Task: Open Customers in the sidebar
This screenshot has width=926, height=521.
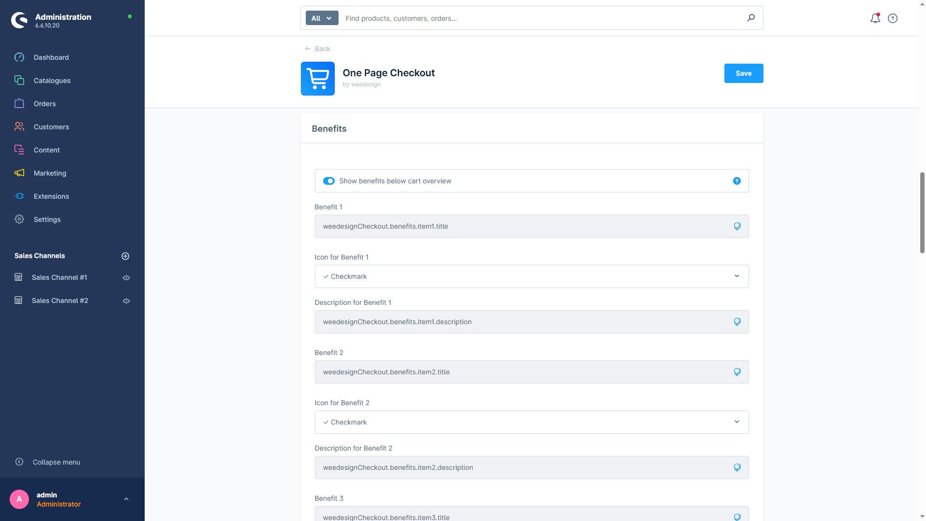Action: 51,127
